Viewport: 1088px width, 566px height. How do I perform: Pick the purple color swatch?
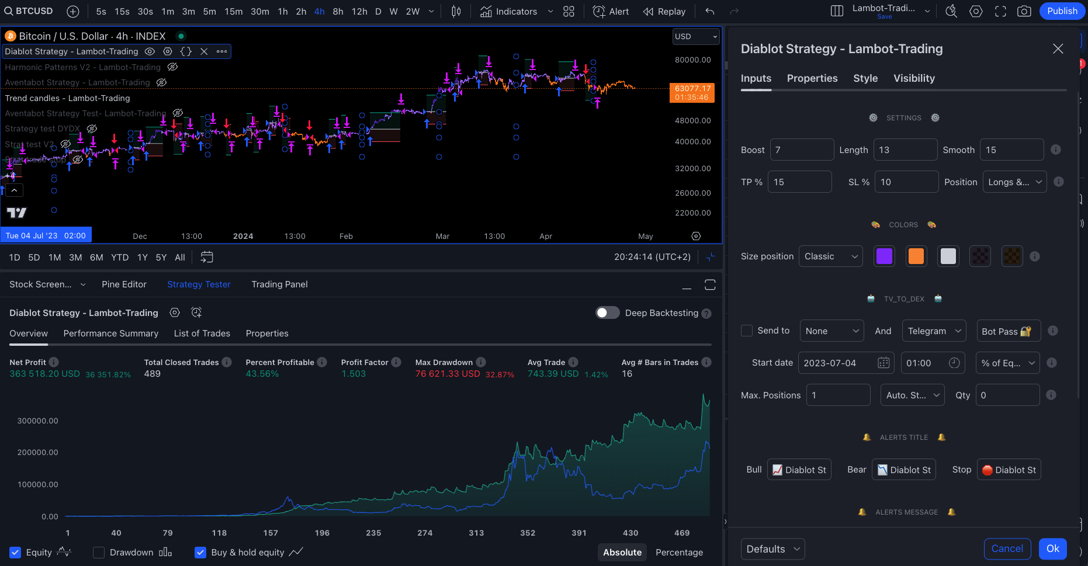tap(884, 256)
